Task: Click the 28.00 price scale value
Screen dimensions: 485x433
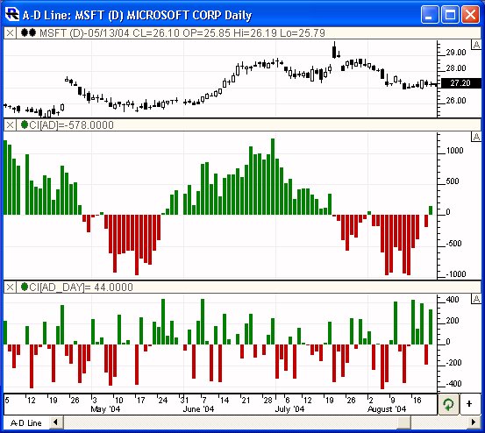Action: click(x=456, y=68)
